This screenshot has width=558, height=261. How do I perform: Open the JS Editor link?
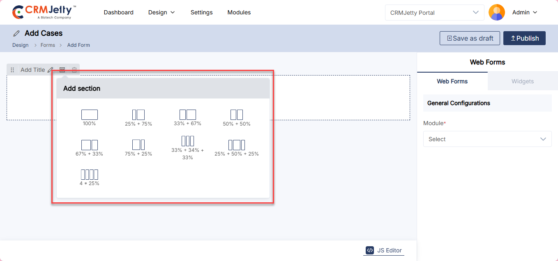point(384,250)
